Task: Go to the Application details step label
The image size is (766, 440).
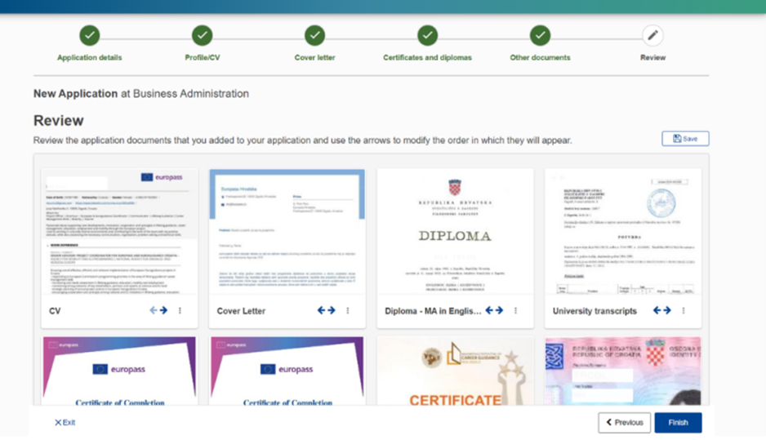Action: point(89,58)
